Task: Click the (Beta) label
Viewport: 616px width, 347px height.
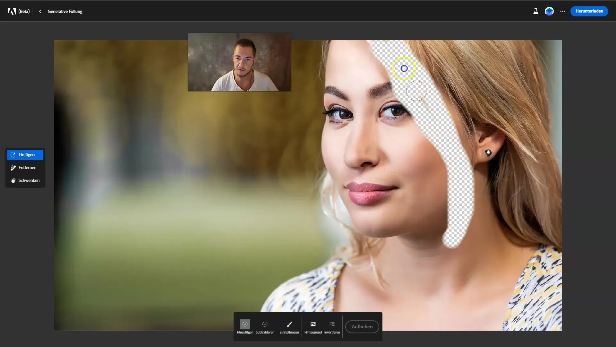Action: (24, 11)
